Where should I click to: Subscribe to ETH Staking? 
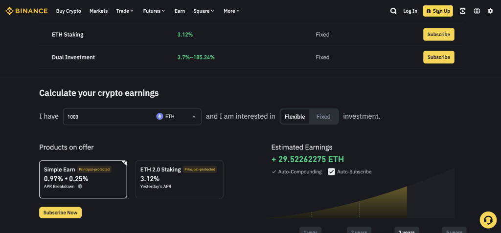click(x=439, y=35)
